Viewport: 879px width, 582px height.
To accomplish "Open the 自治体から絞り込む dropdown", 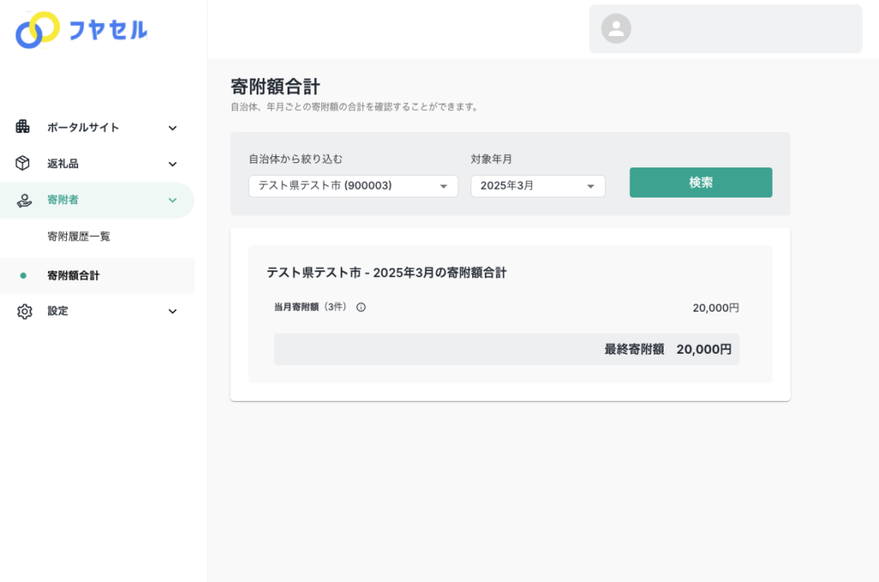I will tap(353, 186).
